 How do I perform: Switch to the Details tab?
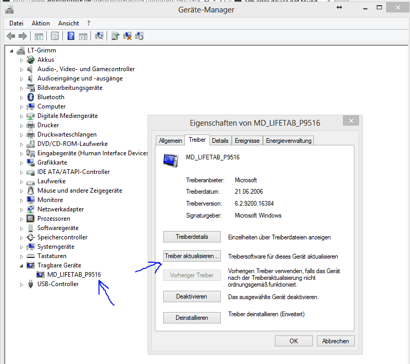[220, 141]
